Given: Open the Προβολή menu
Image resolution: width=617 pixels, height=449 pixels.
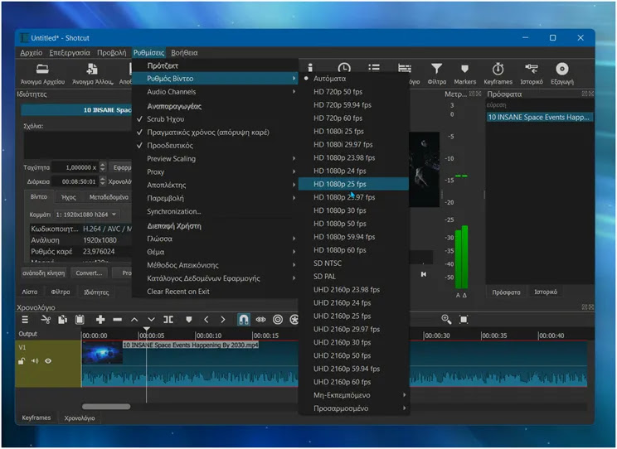Looking at the screenshot, I should 112,53.
